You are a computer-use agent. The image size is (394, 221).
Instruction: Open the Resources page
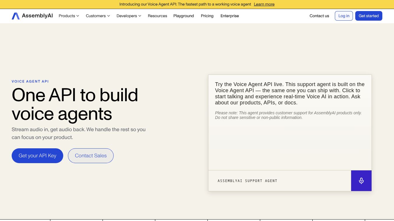[x=157, y=16]
